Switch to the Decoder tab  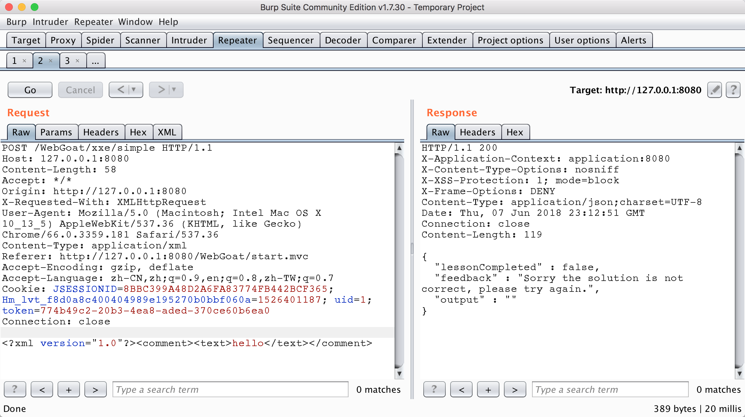[343, 40]
